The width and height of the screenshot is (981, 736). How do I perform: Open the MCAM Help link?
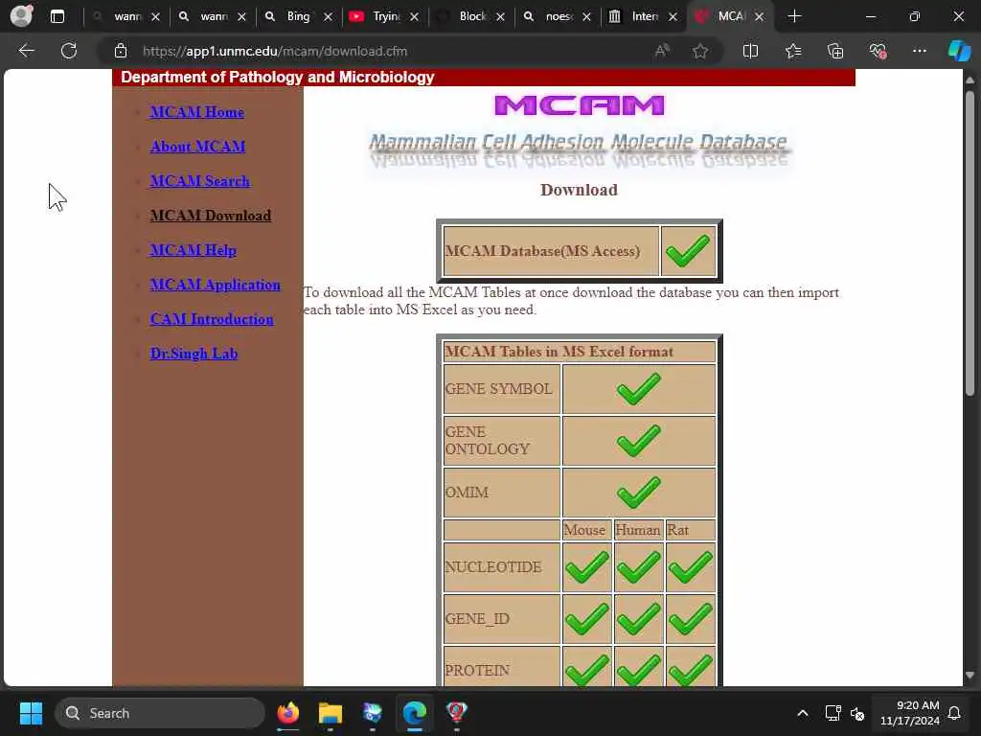tap(194, 250)
